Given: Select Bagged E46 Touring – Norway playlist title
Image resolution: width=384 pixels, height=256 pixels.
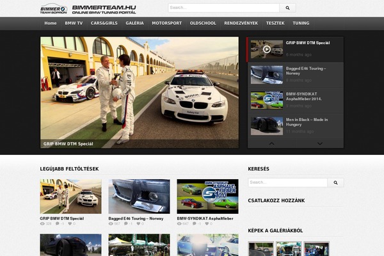Looking at the screenshot, I should click(306, 71).
